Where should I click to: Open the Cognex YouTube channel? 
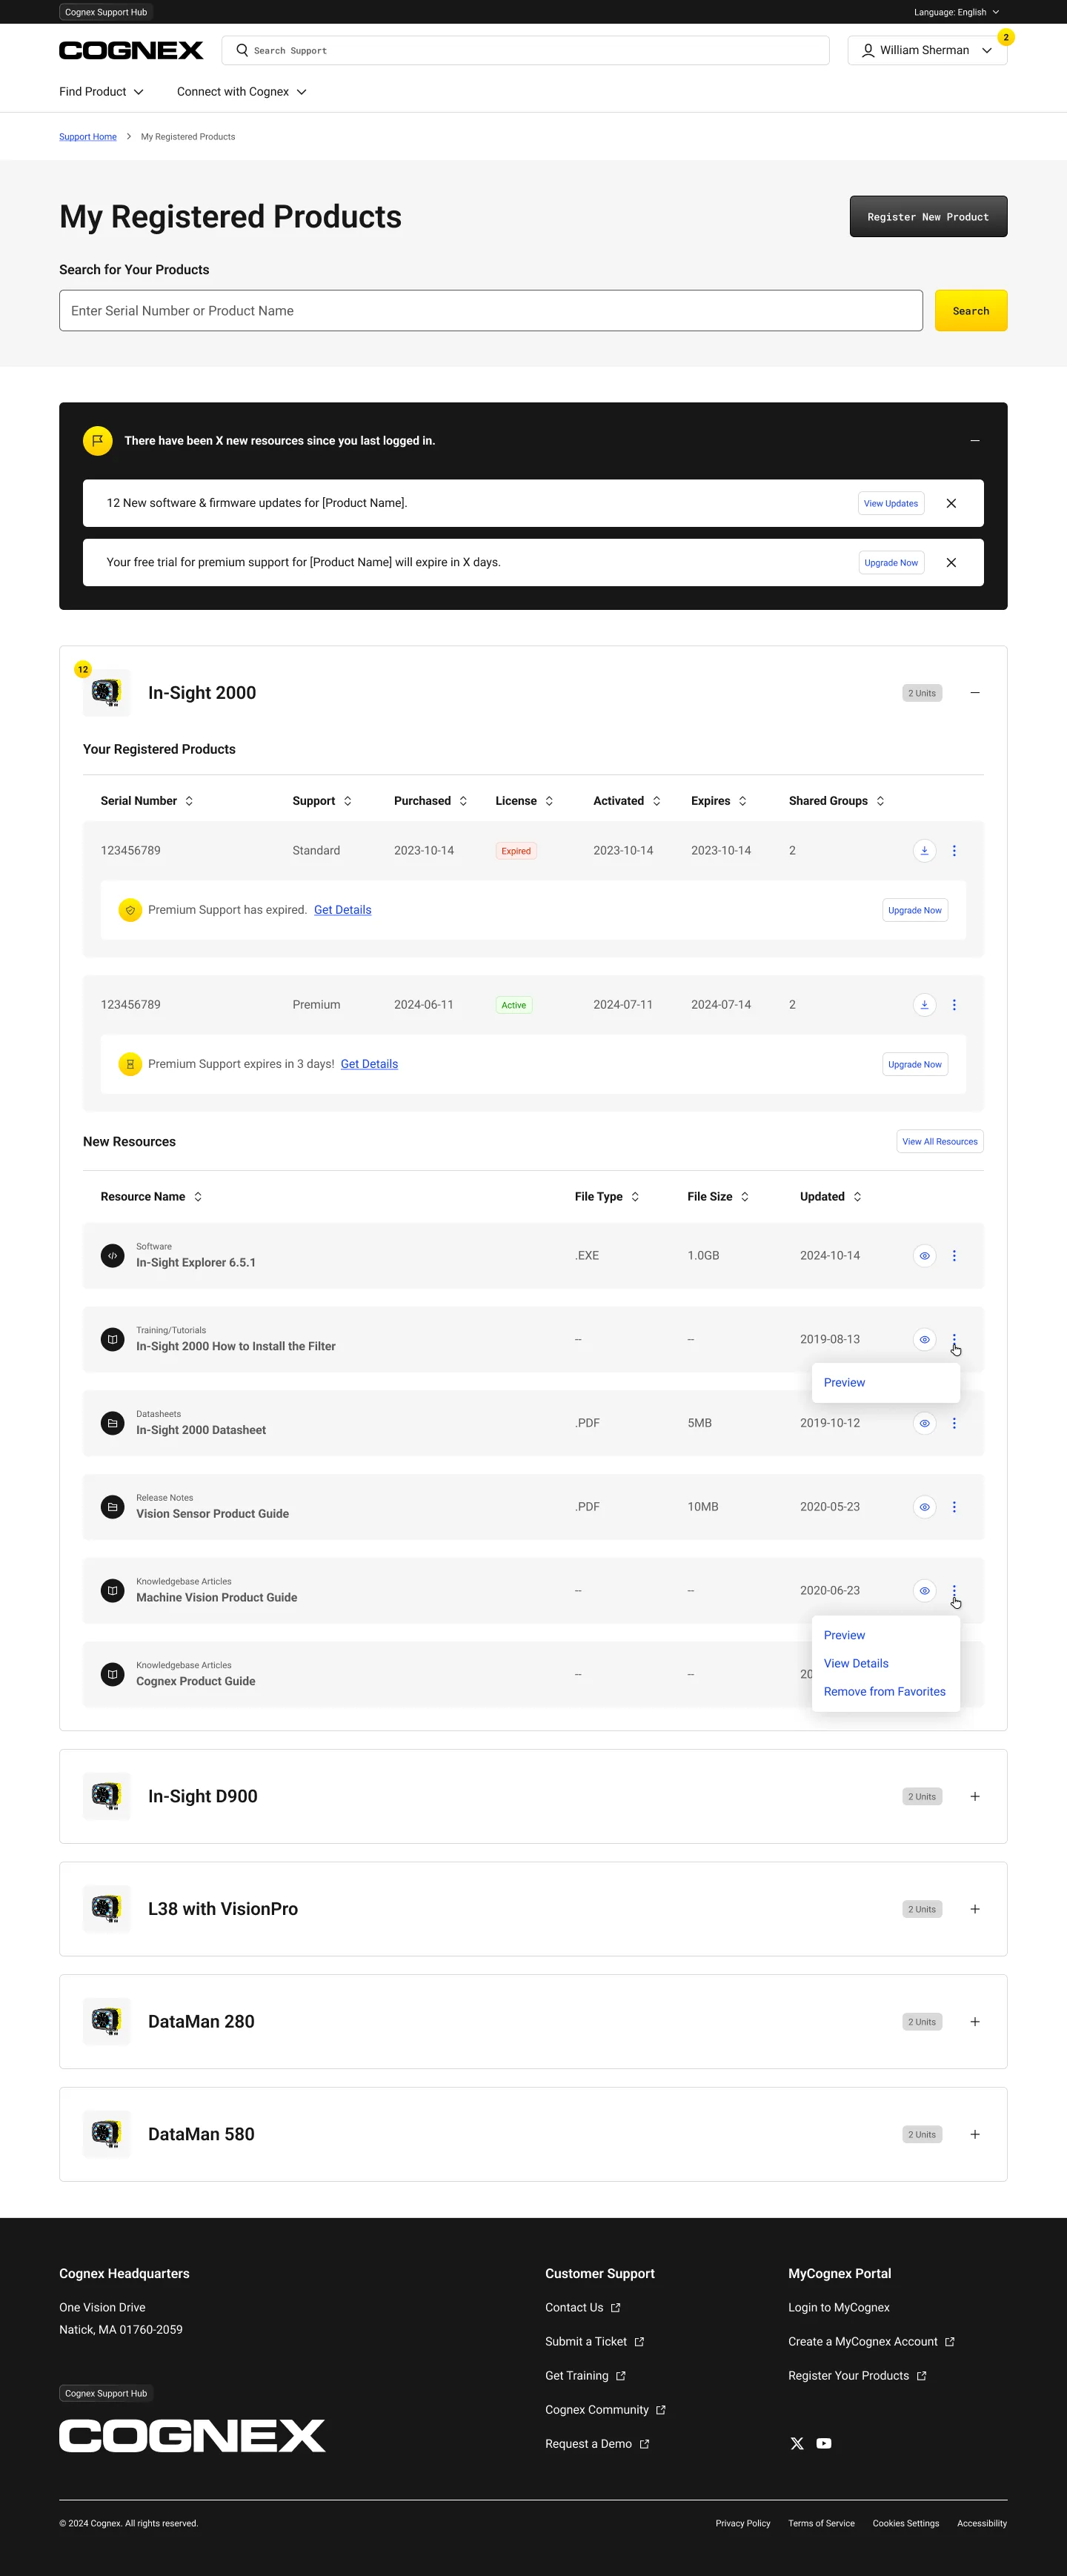[x=824, y=2443]
